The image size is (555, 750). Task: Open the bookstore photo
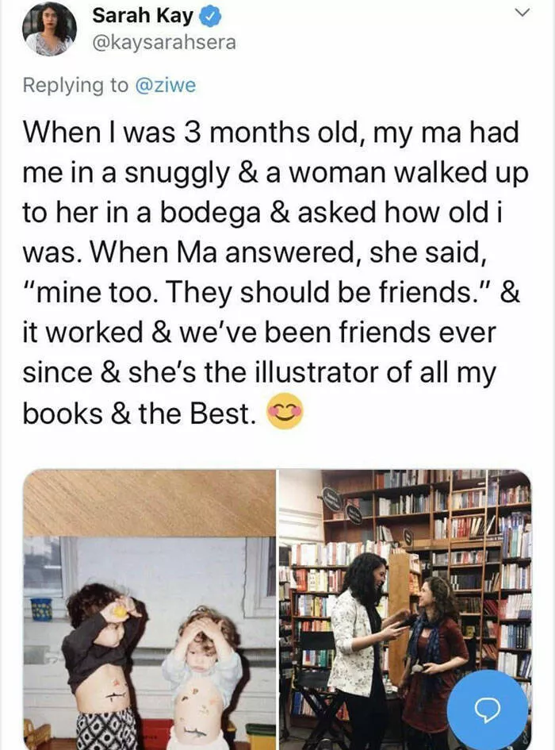(x=405, y=610)
